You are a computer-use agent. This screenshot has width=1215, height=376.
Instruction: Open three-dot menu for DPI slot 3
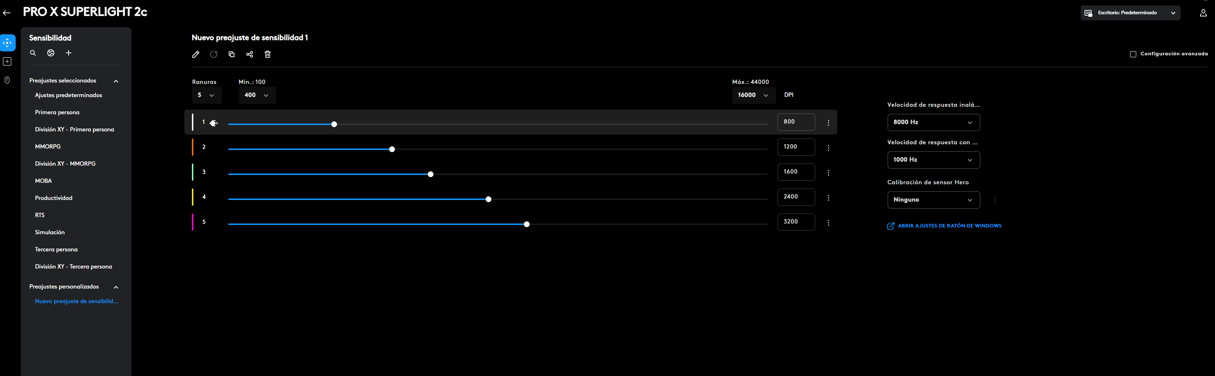pyautogui.click(x=828, y=173)
